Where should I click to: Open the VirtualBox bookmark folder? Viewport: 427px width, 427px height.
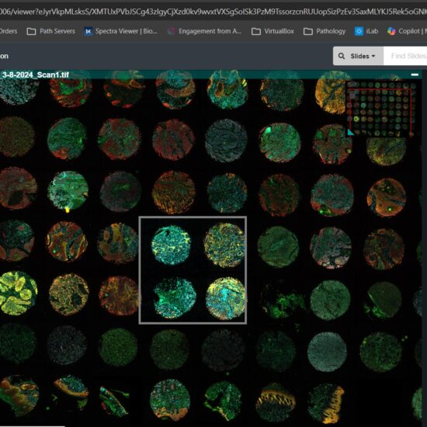(273, 31)
